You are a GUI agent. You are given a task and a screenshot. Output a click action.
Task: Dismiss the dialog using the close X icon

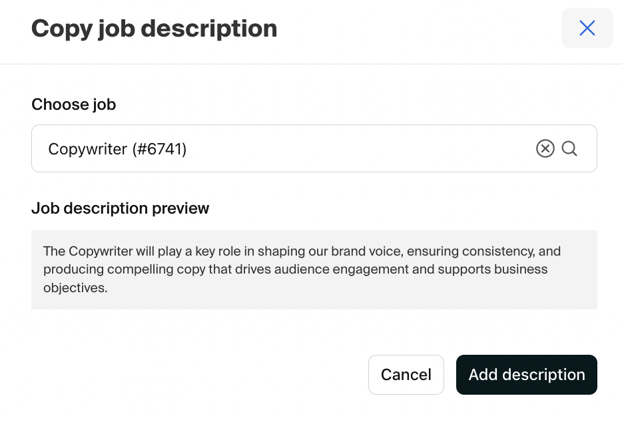(x=587, y=28)
